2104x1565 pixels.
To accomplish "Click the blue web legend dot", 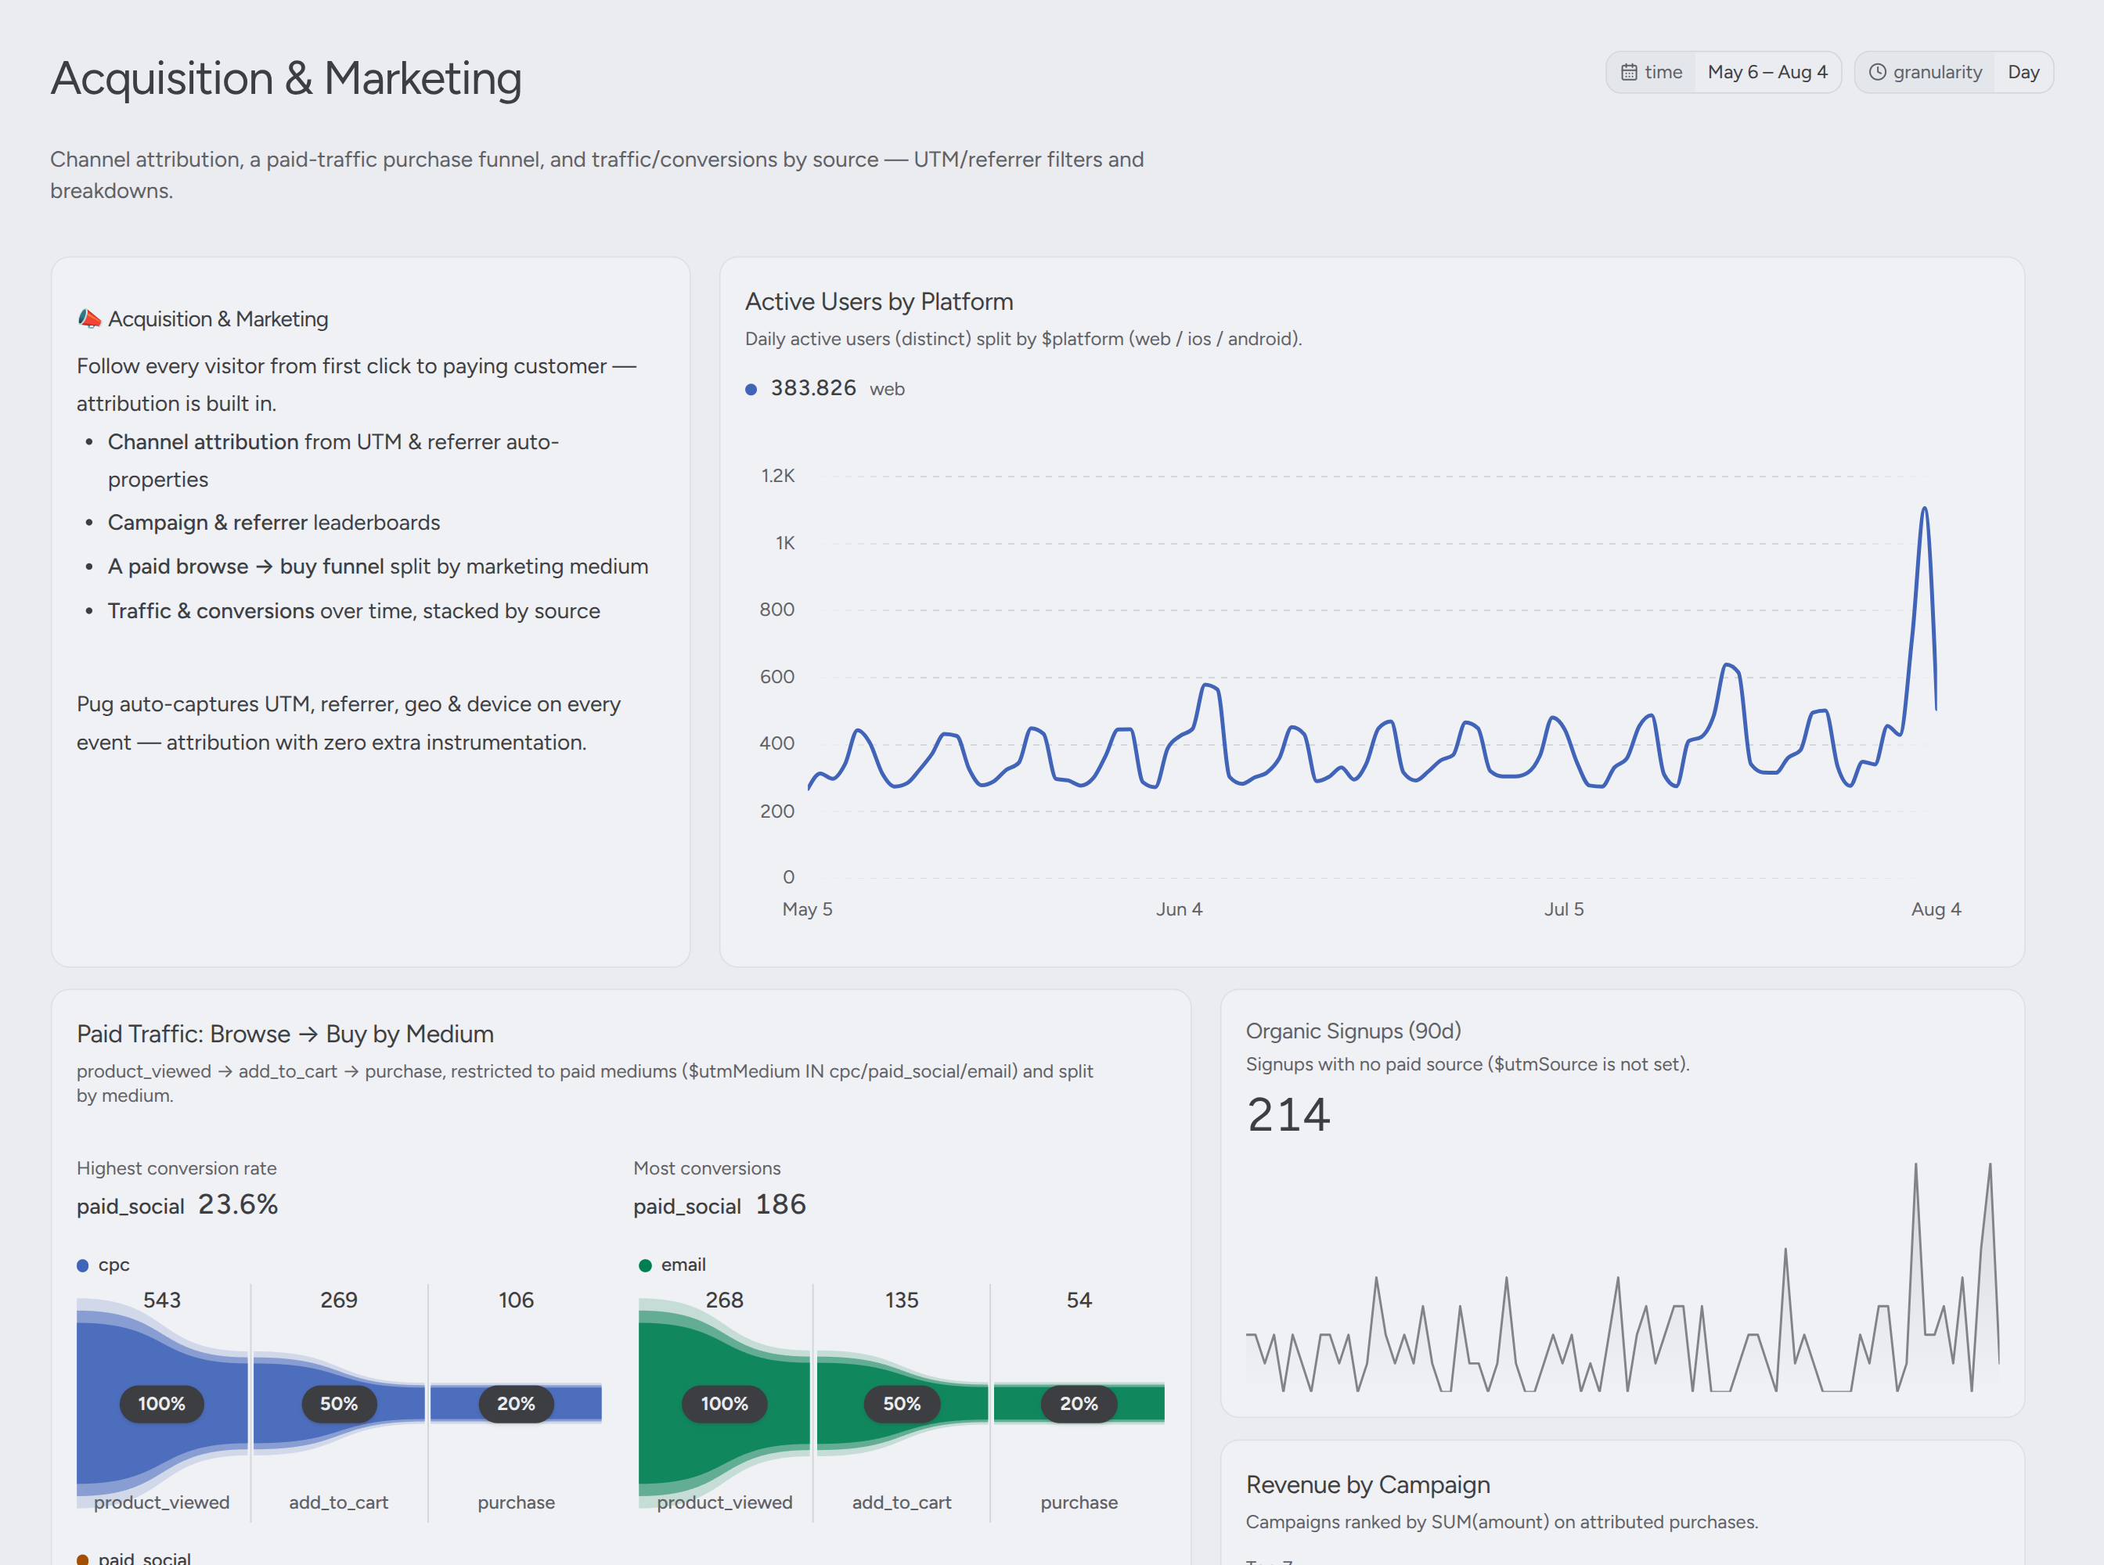I will click(x=751, y=390).
